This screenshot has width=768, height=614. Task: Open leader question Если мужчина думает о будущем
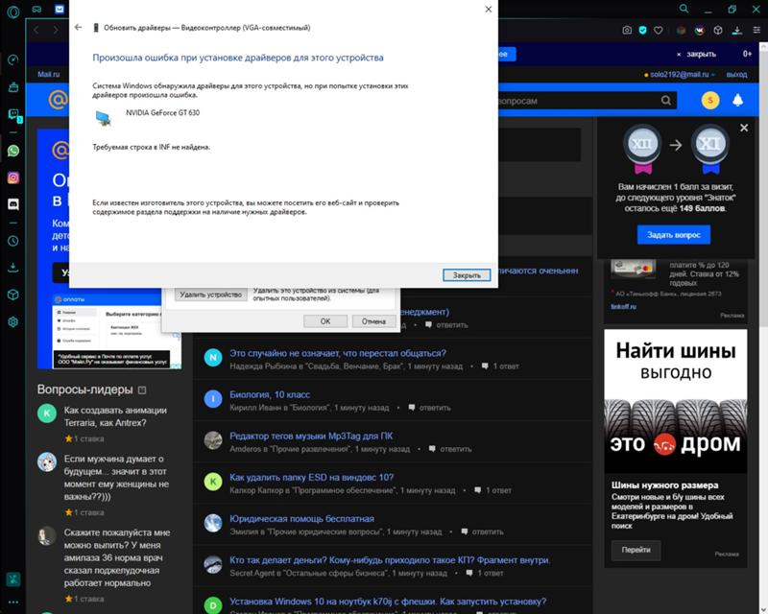(x=116, y=478)
